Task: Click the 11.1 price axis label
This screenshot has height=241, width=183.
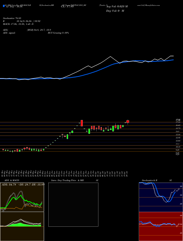Action: coord(178,144)
